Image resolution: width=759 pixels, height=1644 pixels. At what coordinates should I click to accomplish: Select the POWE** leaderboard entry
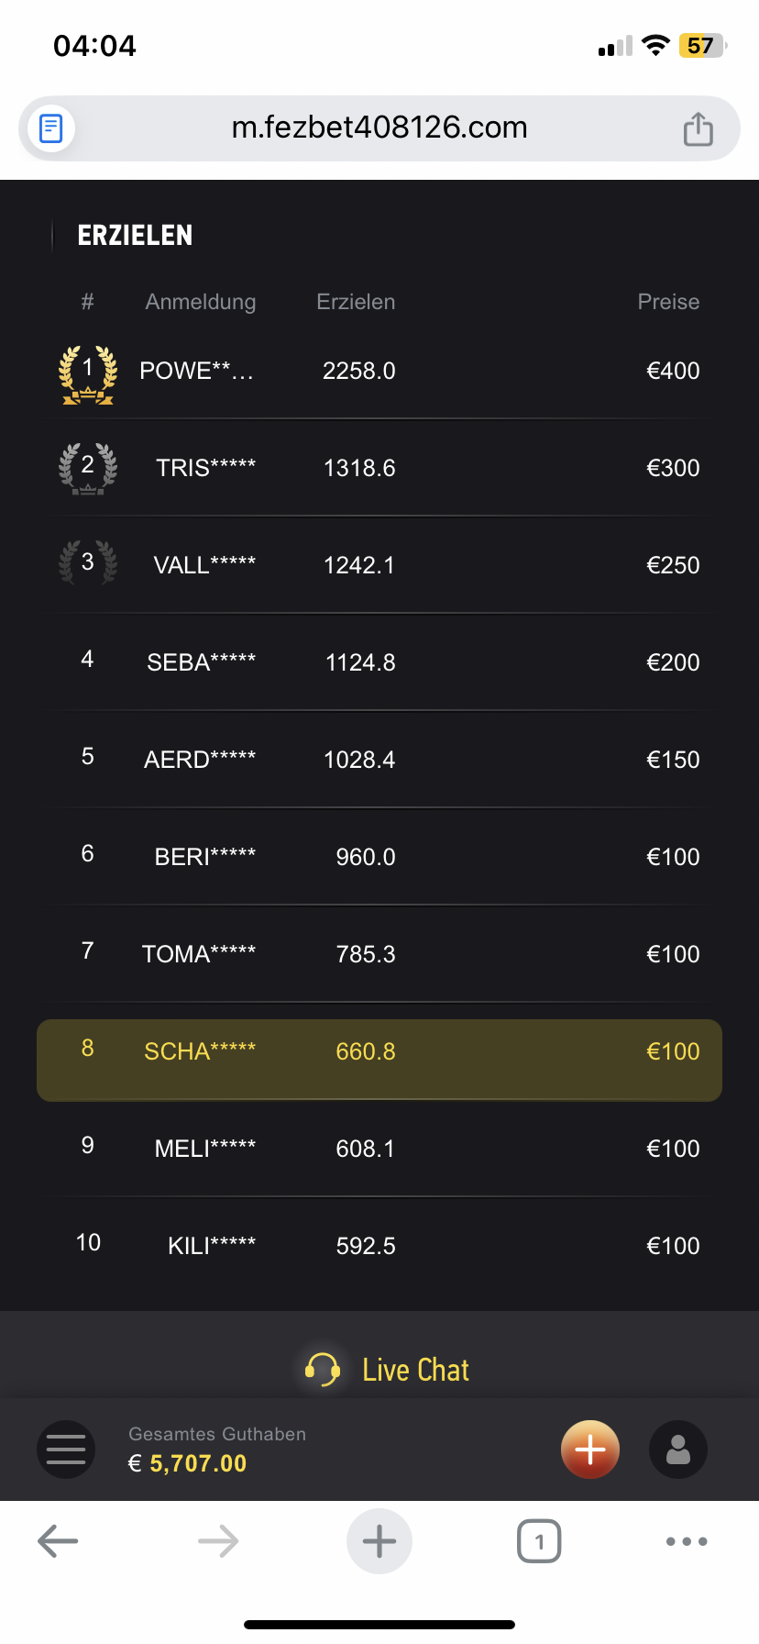(196, 371)
